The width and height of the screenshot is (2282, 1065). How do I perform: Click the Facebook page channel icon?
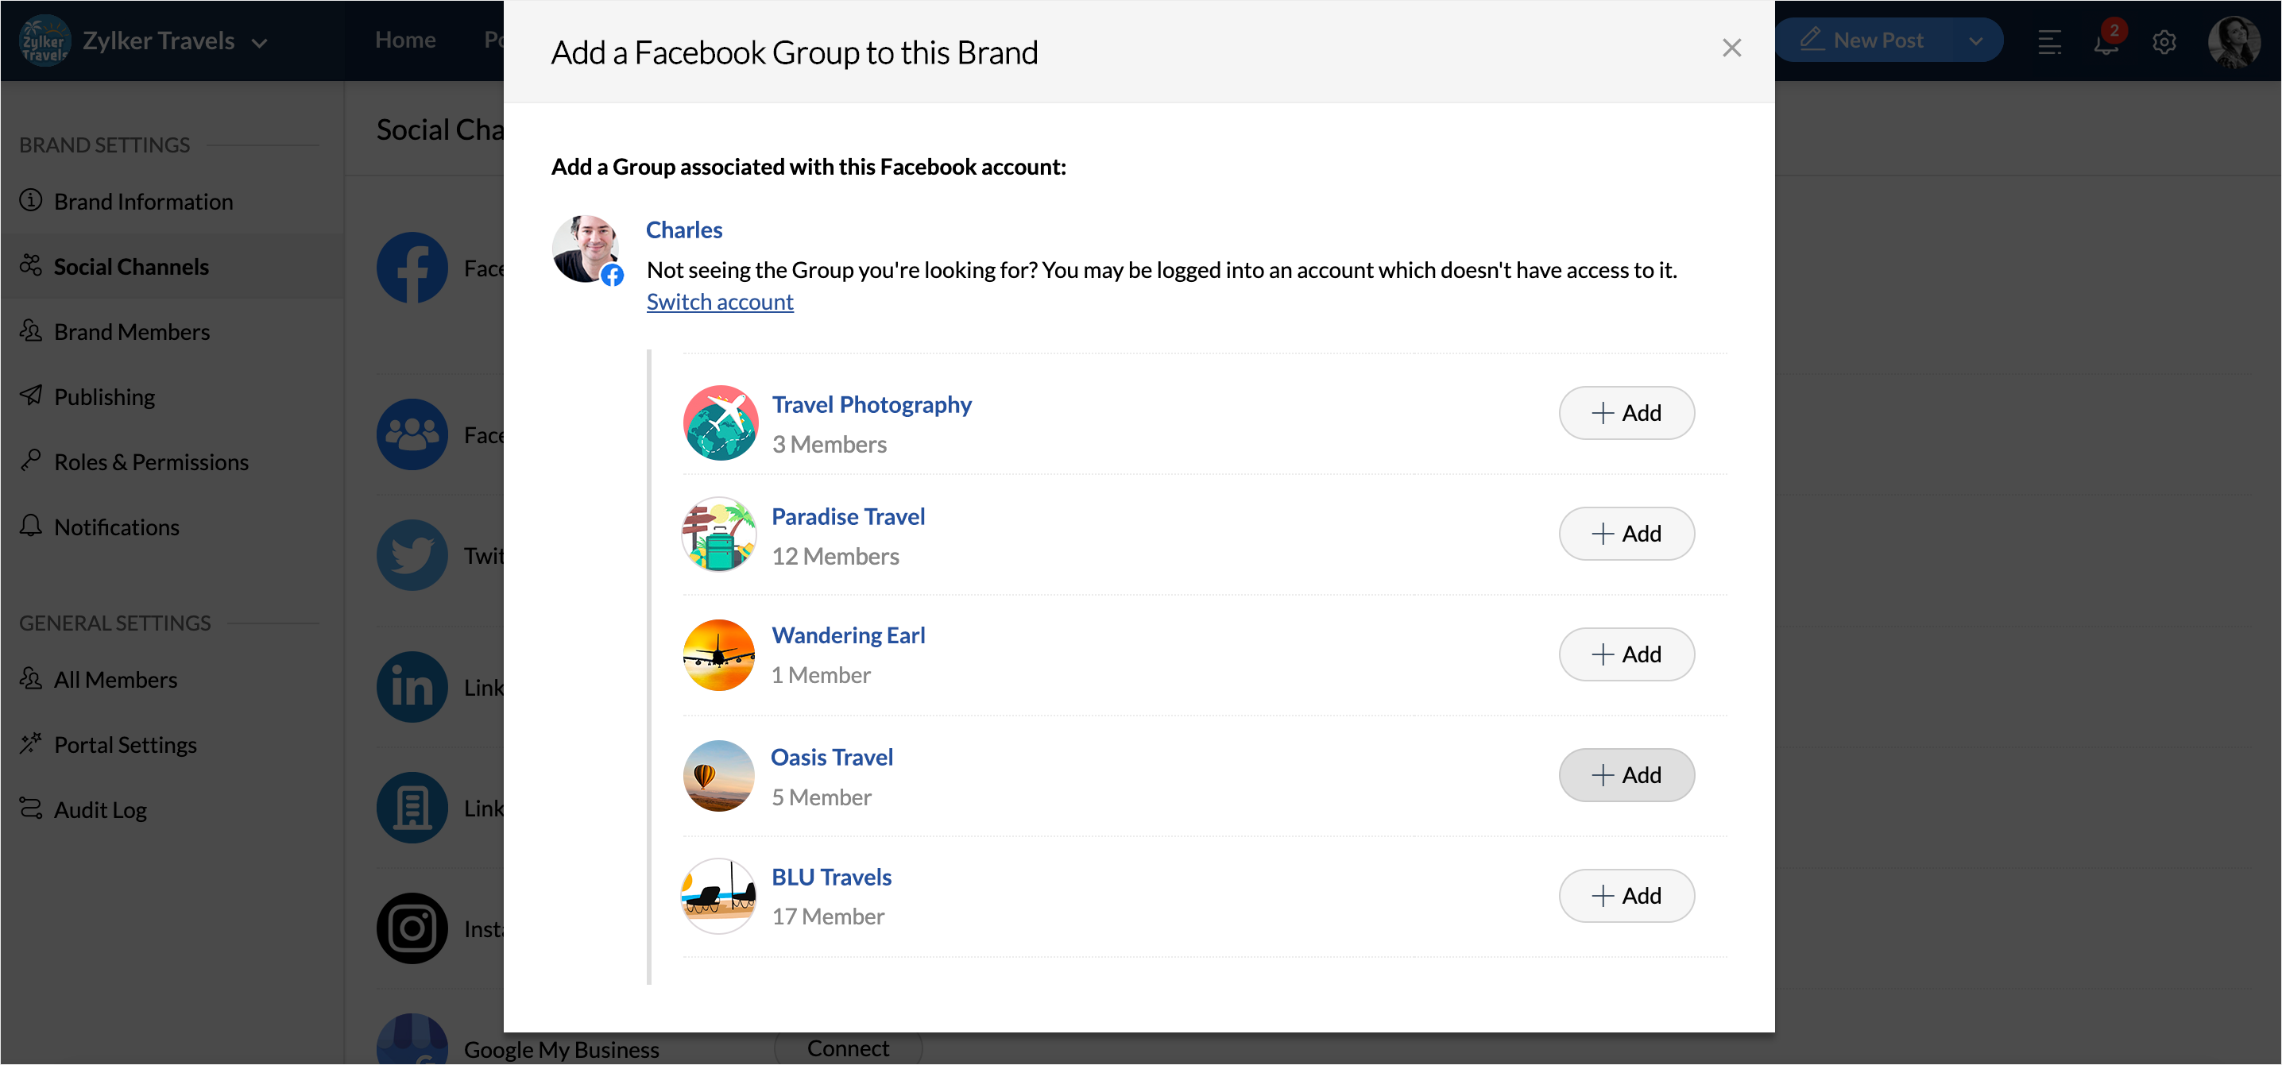[x=412, y=268]
